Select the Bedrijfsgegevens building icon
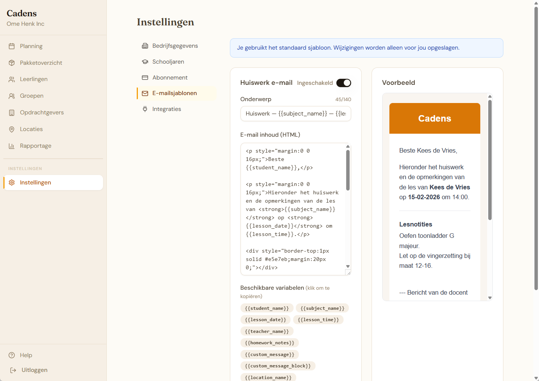The height and width of the screenshot is (381, 539). tap(145, 45)
